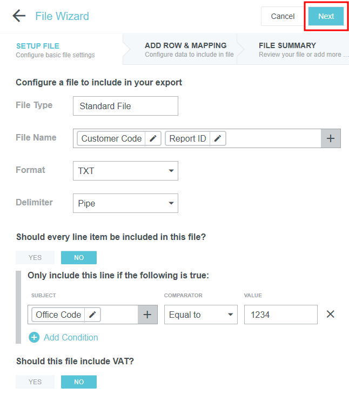Image resolution: width=349 pixels, height=394 pixels.
Task: Remove the condition with X icon
Action: pyautogui.click(x=331, y=314)
